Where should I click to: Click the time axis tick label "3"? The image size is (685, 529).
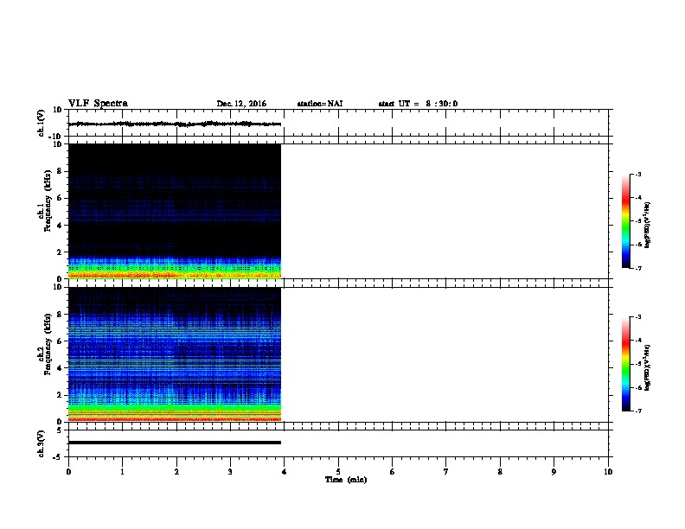tap(230, 472)
